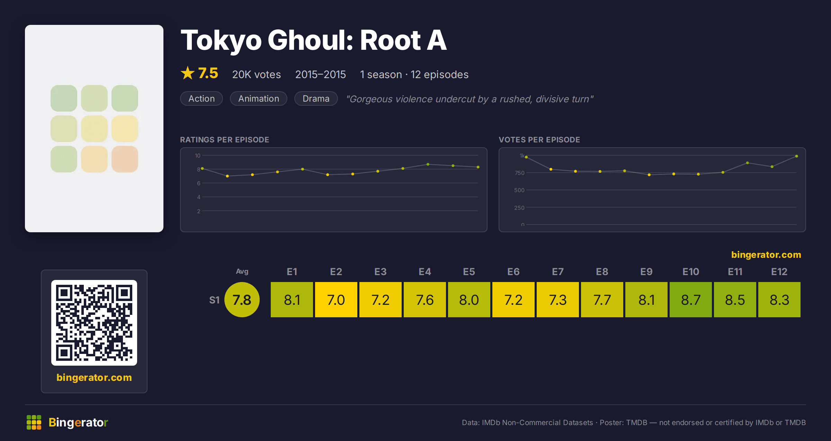Click the Bingerator grid logo icon
This screenshot has height=441, width=831.
pyautogui.click(x=34, y=422)
